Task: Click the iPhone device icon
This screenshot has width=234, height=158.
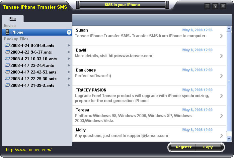Action: pyautogui.click(x=7, y=32)
